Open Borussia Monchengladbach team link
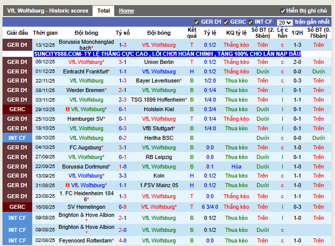Viewport: 335px width, 246px height. coord(87,45)
